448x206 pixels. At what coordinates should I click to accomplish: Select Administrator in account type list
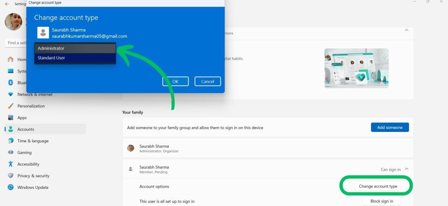[x=75, y=48]
